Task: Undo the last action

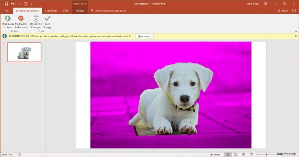Action: (12, 3)
